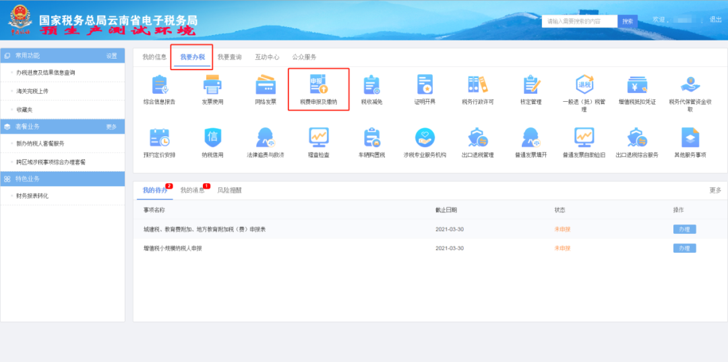Click 常用功能 header icon
Screen dimensions: 728x362
point(7,56)
